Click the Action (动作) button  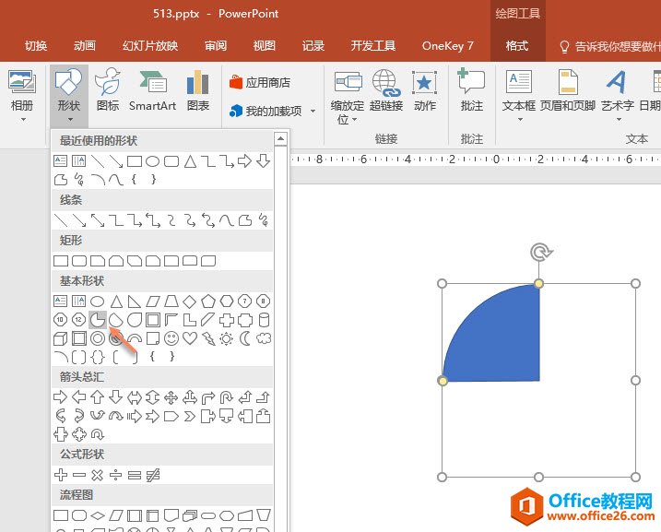coord(424,89)
